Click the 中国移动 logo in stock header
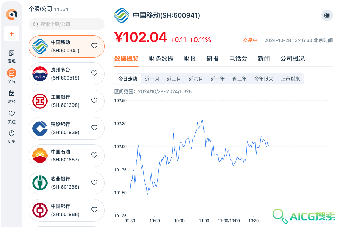The width and height of the screenshot is (338, 227). (122, 15)
